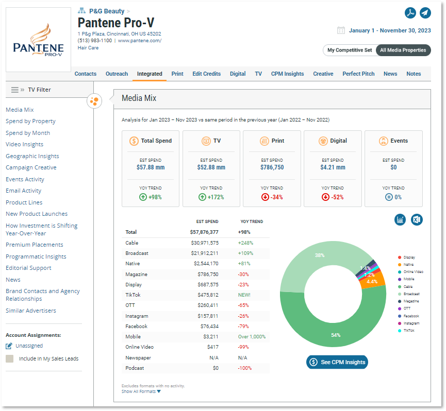Click the TV card play icon
Viewport: 446px width, 411px height.
coord(206,141)
